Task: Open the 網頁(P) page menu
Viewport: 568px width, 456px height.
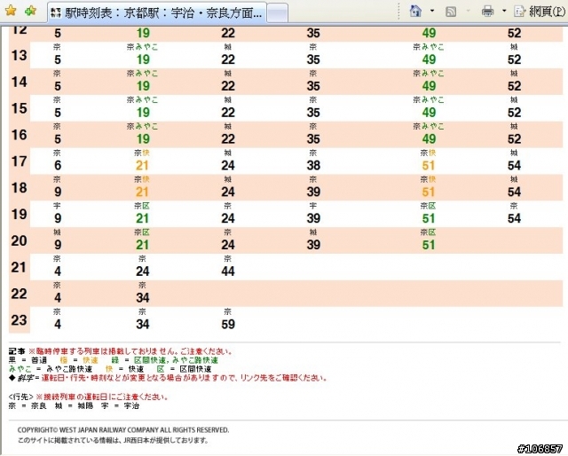Action: [540, 12]
